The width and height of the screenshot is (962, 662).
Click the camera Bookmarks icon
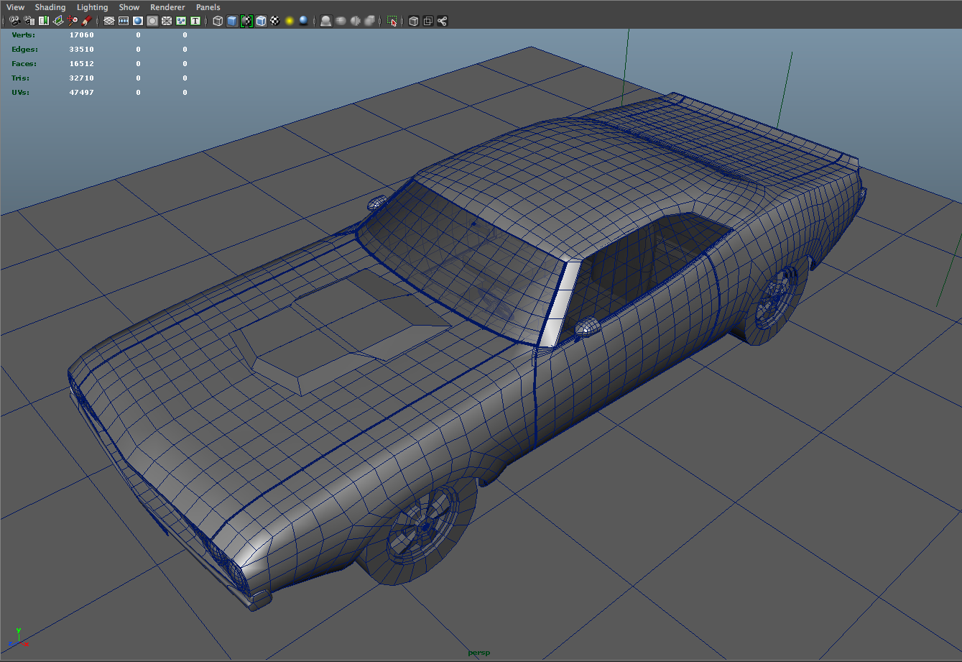(x=43, y=21)
